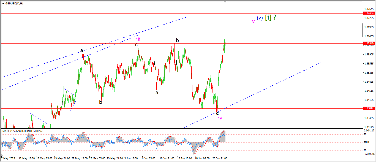The image size is (376, 162).
Task: Select the GBPUSD(€),H1 chart title text
Action: tap(14, 4)
